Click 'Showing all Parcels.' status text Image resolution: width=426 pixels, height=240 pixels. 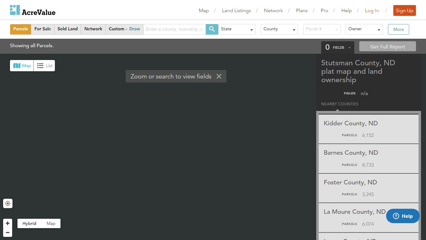click(32, 46)
